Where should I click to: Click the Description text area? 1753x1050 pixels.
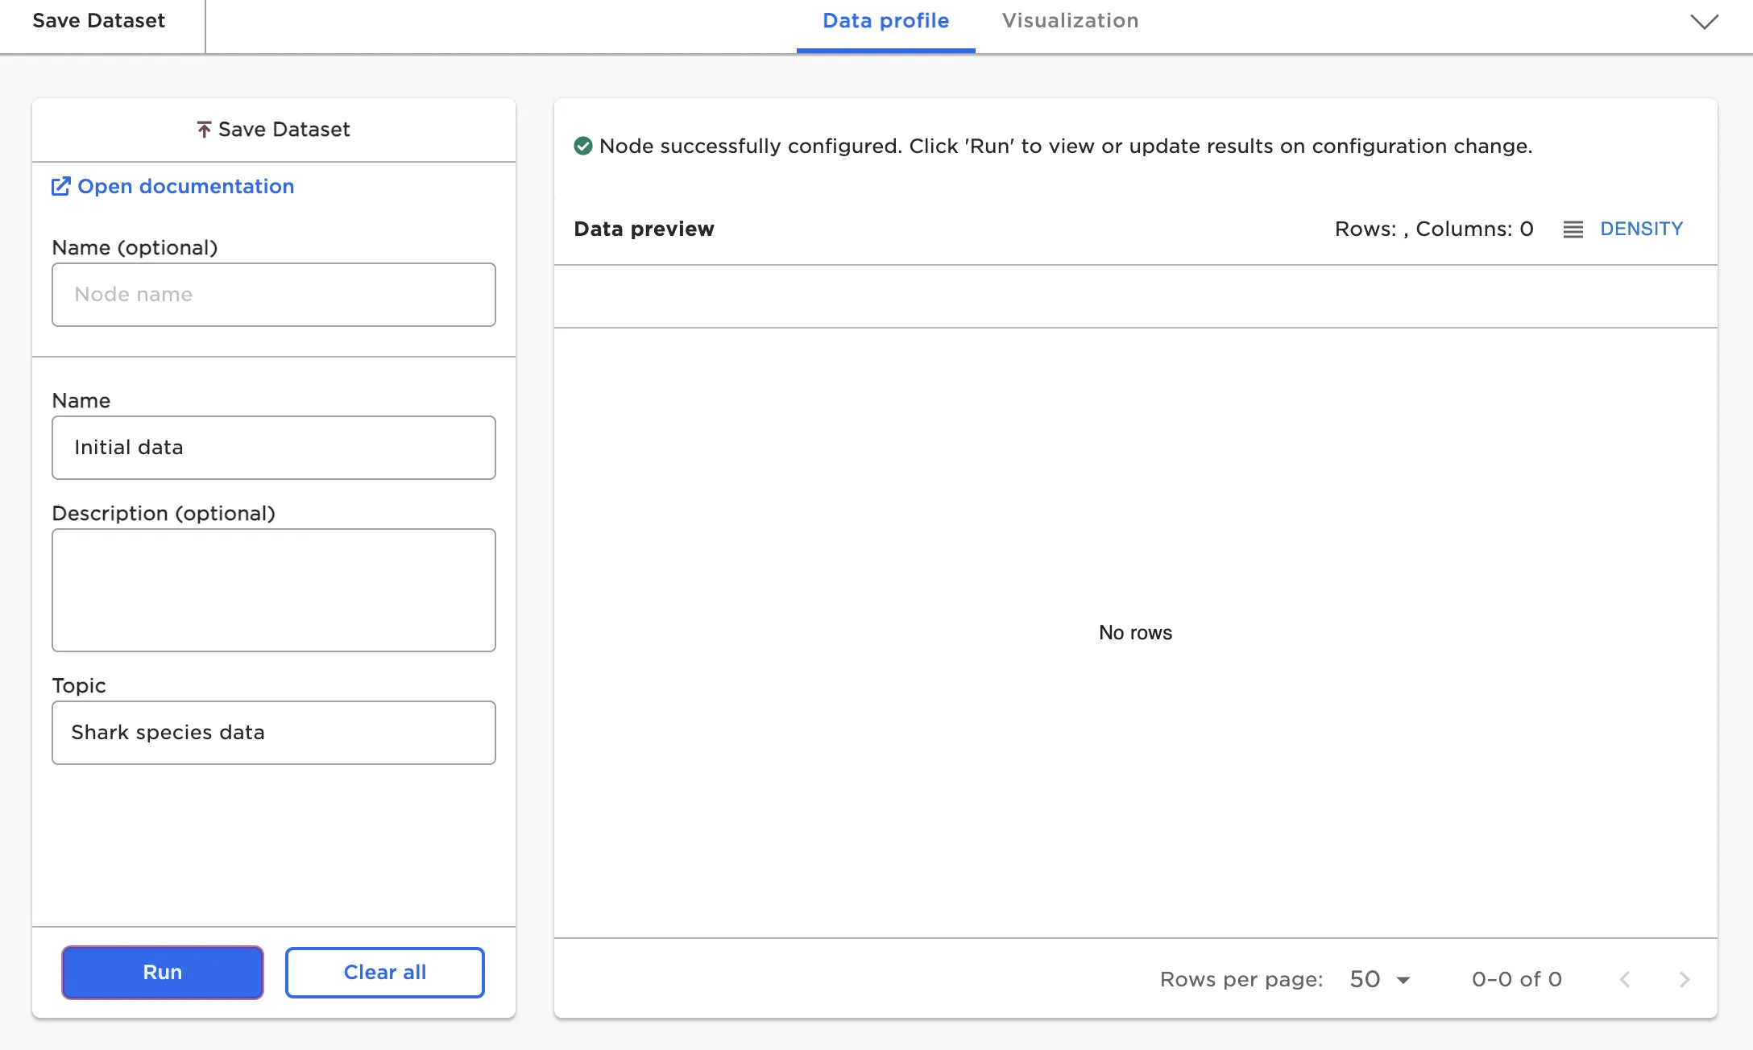[x=273, y=589]
